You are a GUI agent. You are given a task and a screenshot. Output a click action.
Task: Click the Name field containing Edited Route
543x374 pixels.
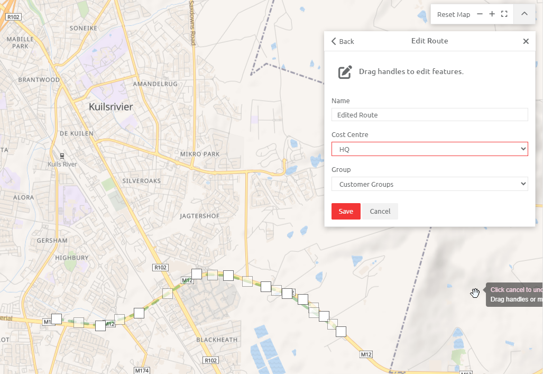click(429, 114)
